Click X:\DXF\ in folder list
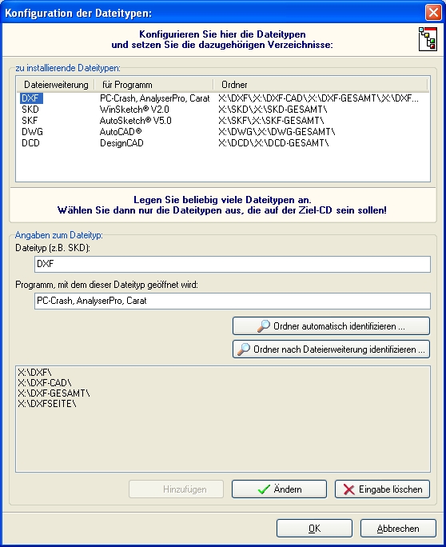 [x=34, y=372]
